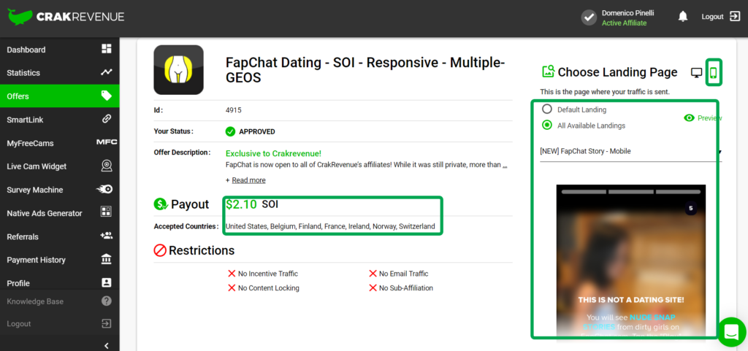The image size is (748, 351).
Task: Open Native Ads Generator menu item
Action: pyautogui.click(x=45, y=213)
